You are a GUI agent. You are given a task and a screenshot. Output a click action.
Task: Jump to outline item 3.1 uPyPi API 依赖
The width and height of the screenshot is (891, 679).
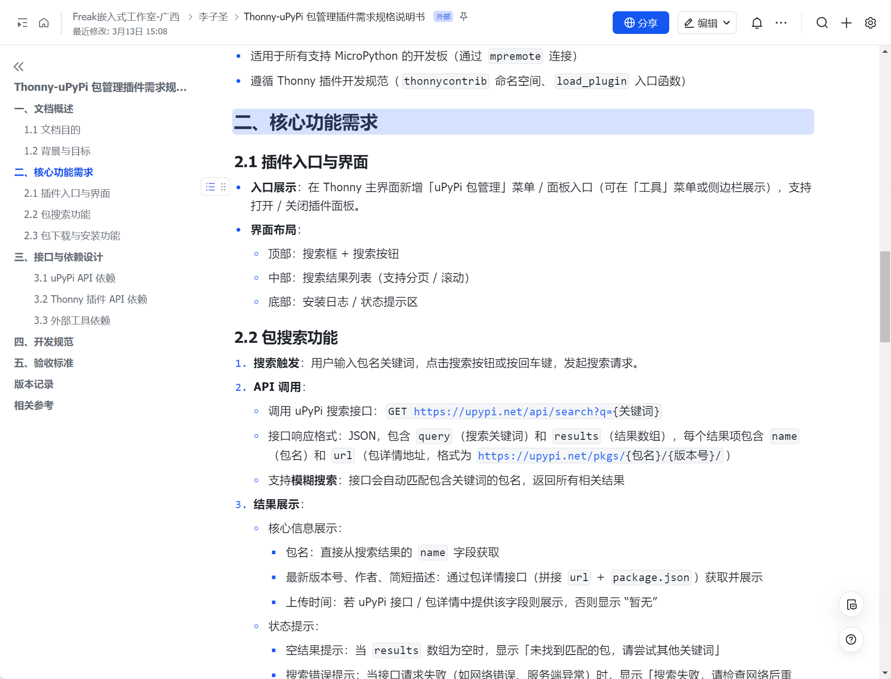[74, 278]
